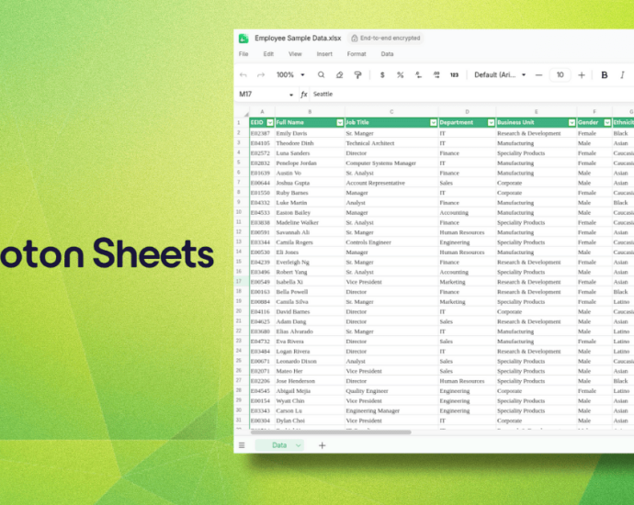This screenshot has width=634, height=505.
Task: Increase decimal places
Action: (436, 74)
